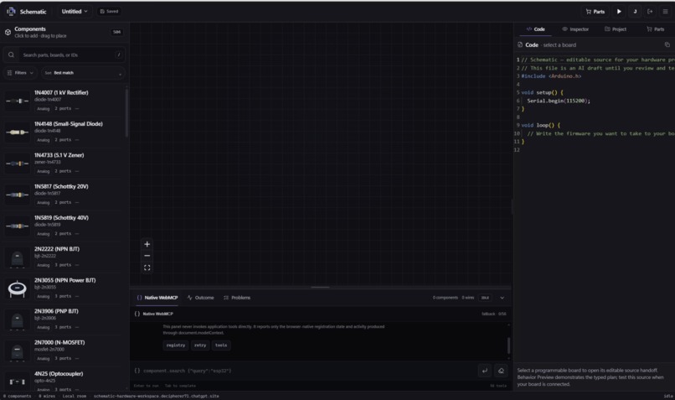Add the 1N4733 (5.1 V Zener) component
The image size is (675, 400).
64,164
